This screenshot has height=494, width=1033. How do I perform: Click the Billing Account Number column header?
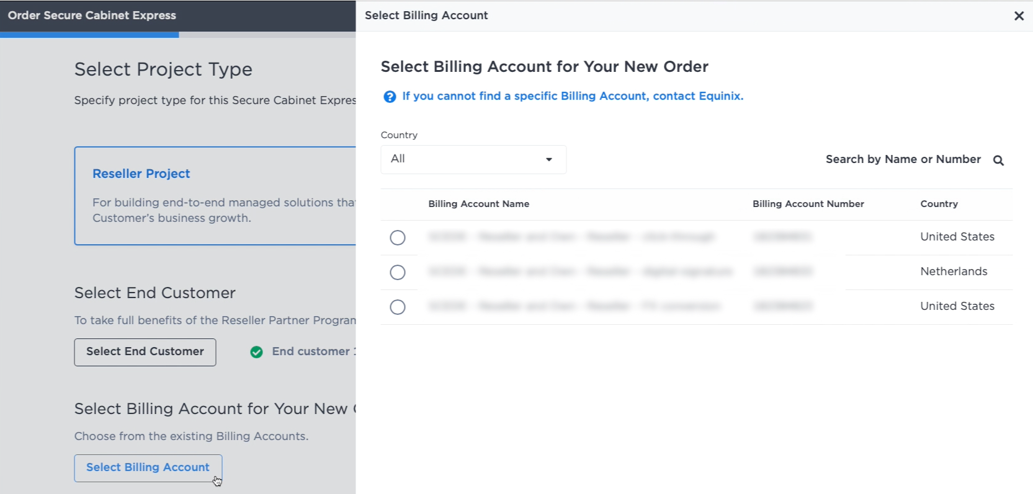coord(808,204)
